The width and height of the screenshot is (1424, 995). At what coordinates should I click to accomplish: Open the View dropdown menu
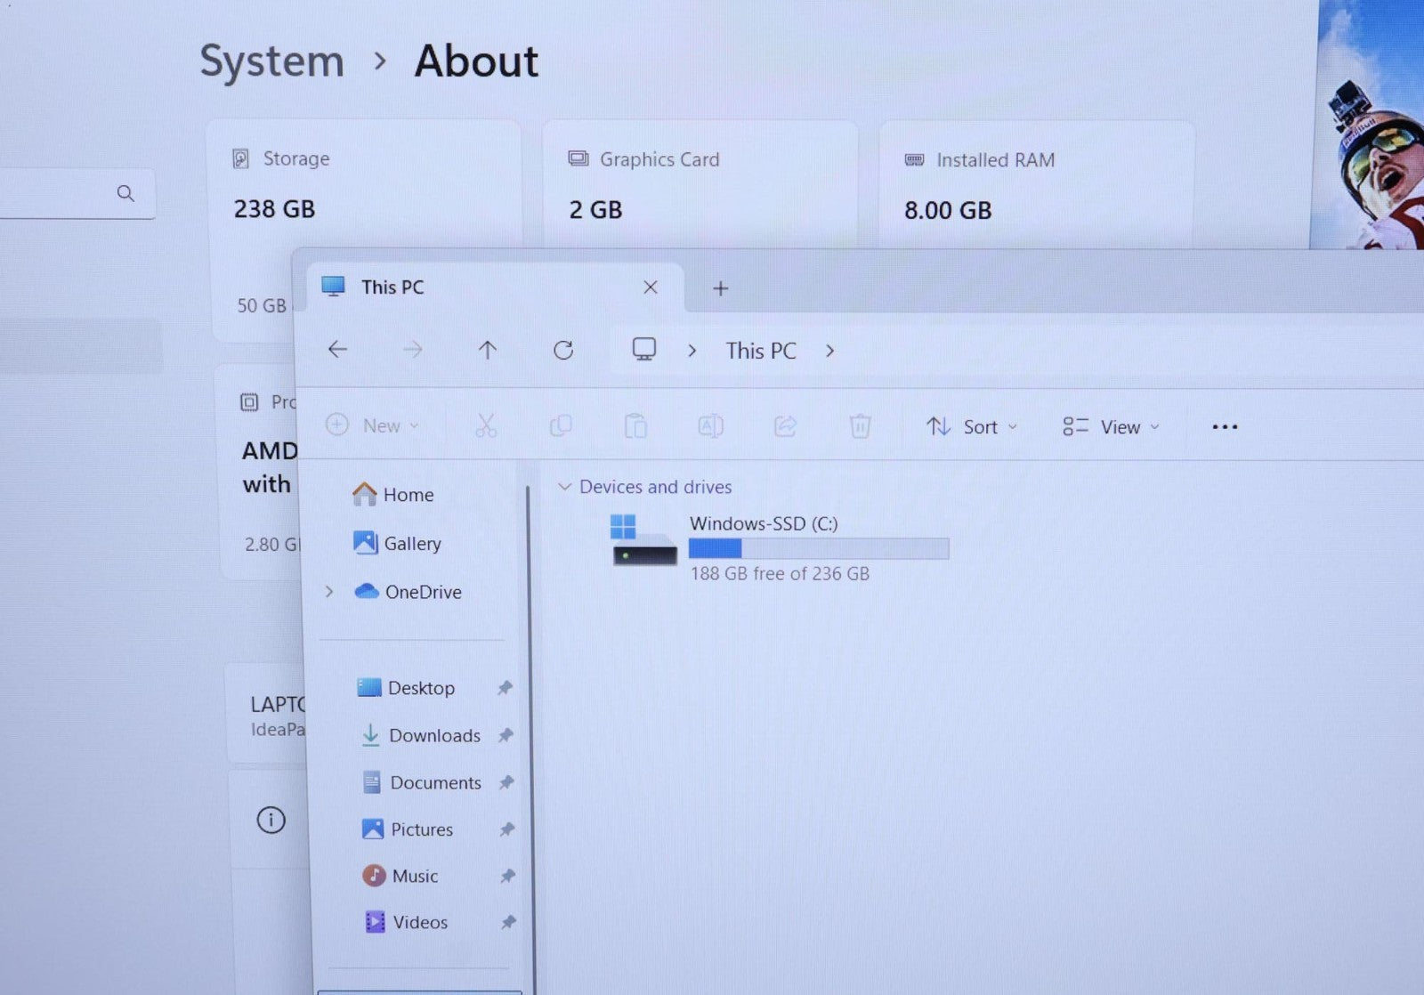[1111, 427]
